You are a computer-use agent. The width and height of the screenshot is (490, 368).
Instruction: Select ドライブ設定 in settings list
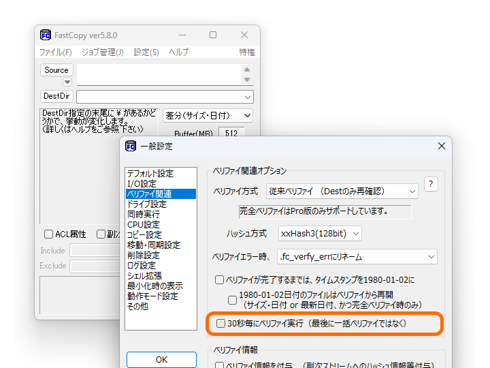[x=161, y=204]
